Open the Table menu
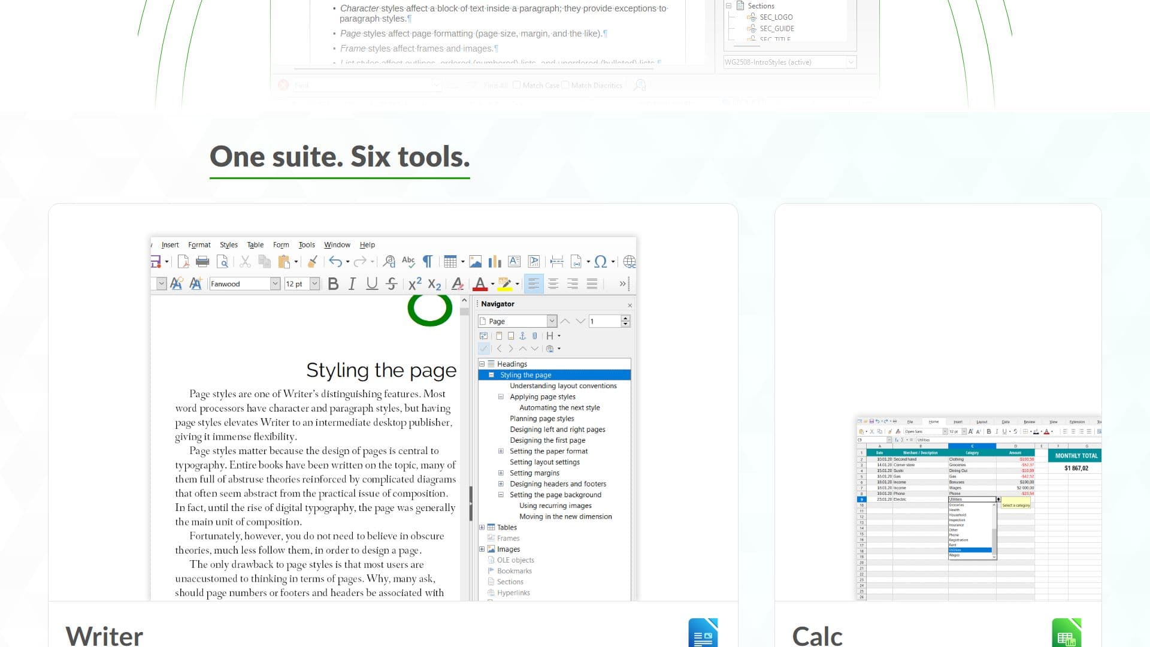Screen dimensions: 1150x647 pos(255,245)
